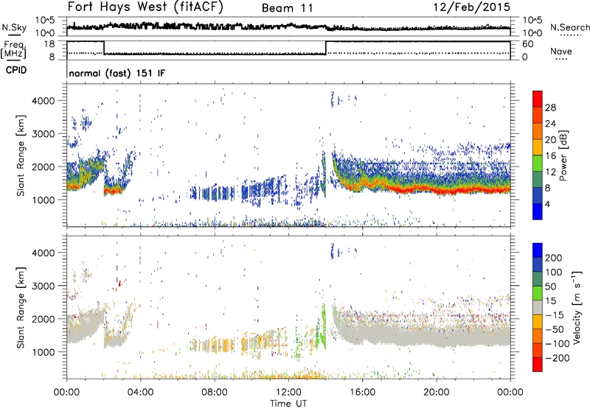This screenshot has width=590, height=408.
Task: Click the Power color bar value 12
Action: pos(550,172)
